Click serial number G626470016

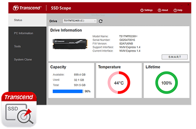[x=127, y=40]
